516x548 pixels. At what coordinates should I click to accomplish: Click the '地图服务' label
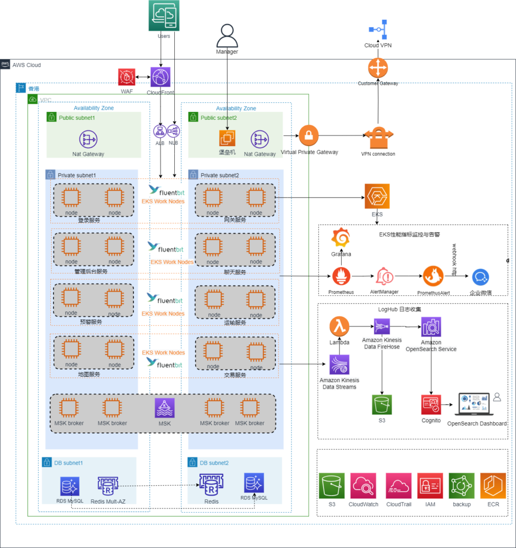89,374
